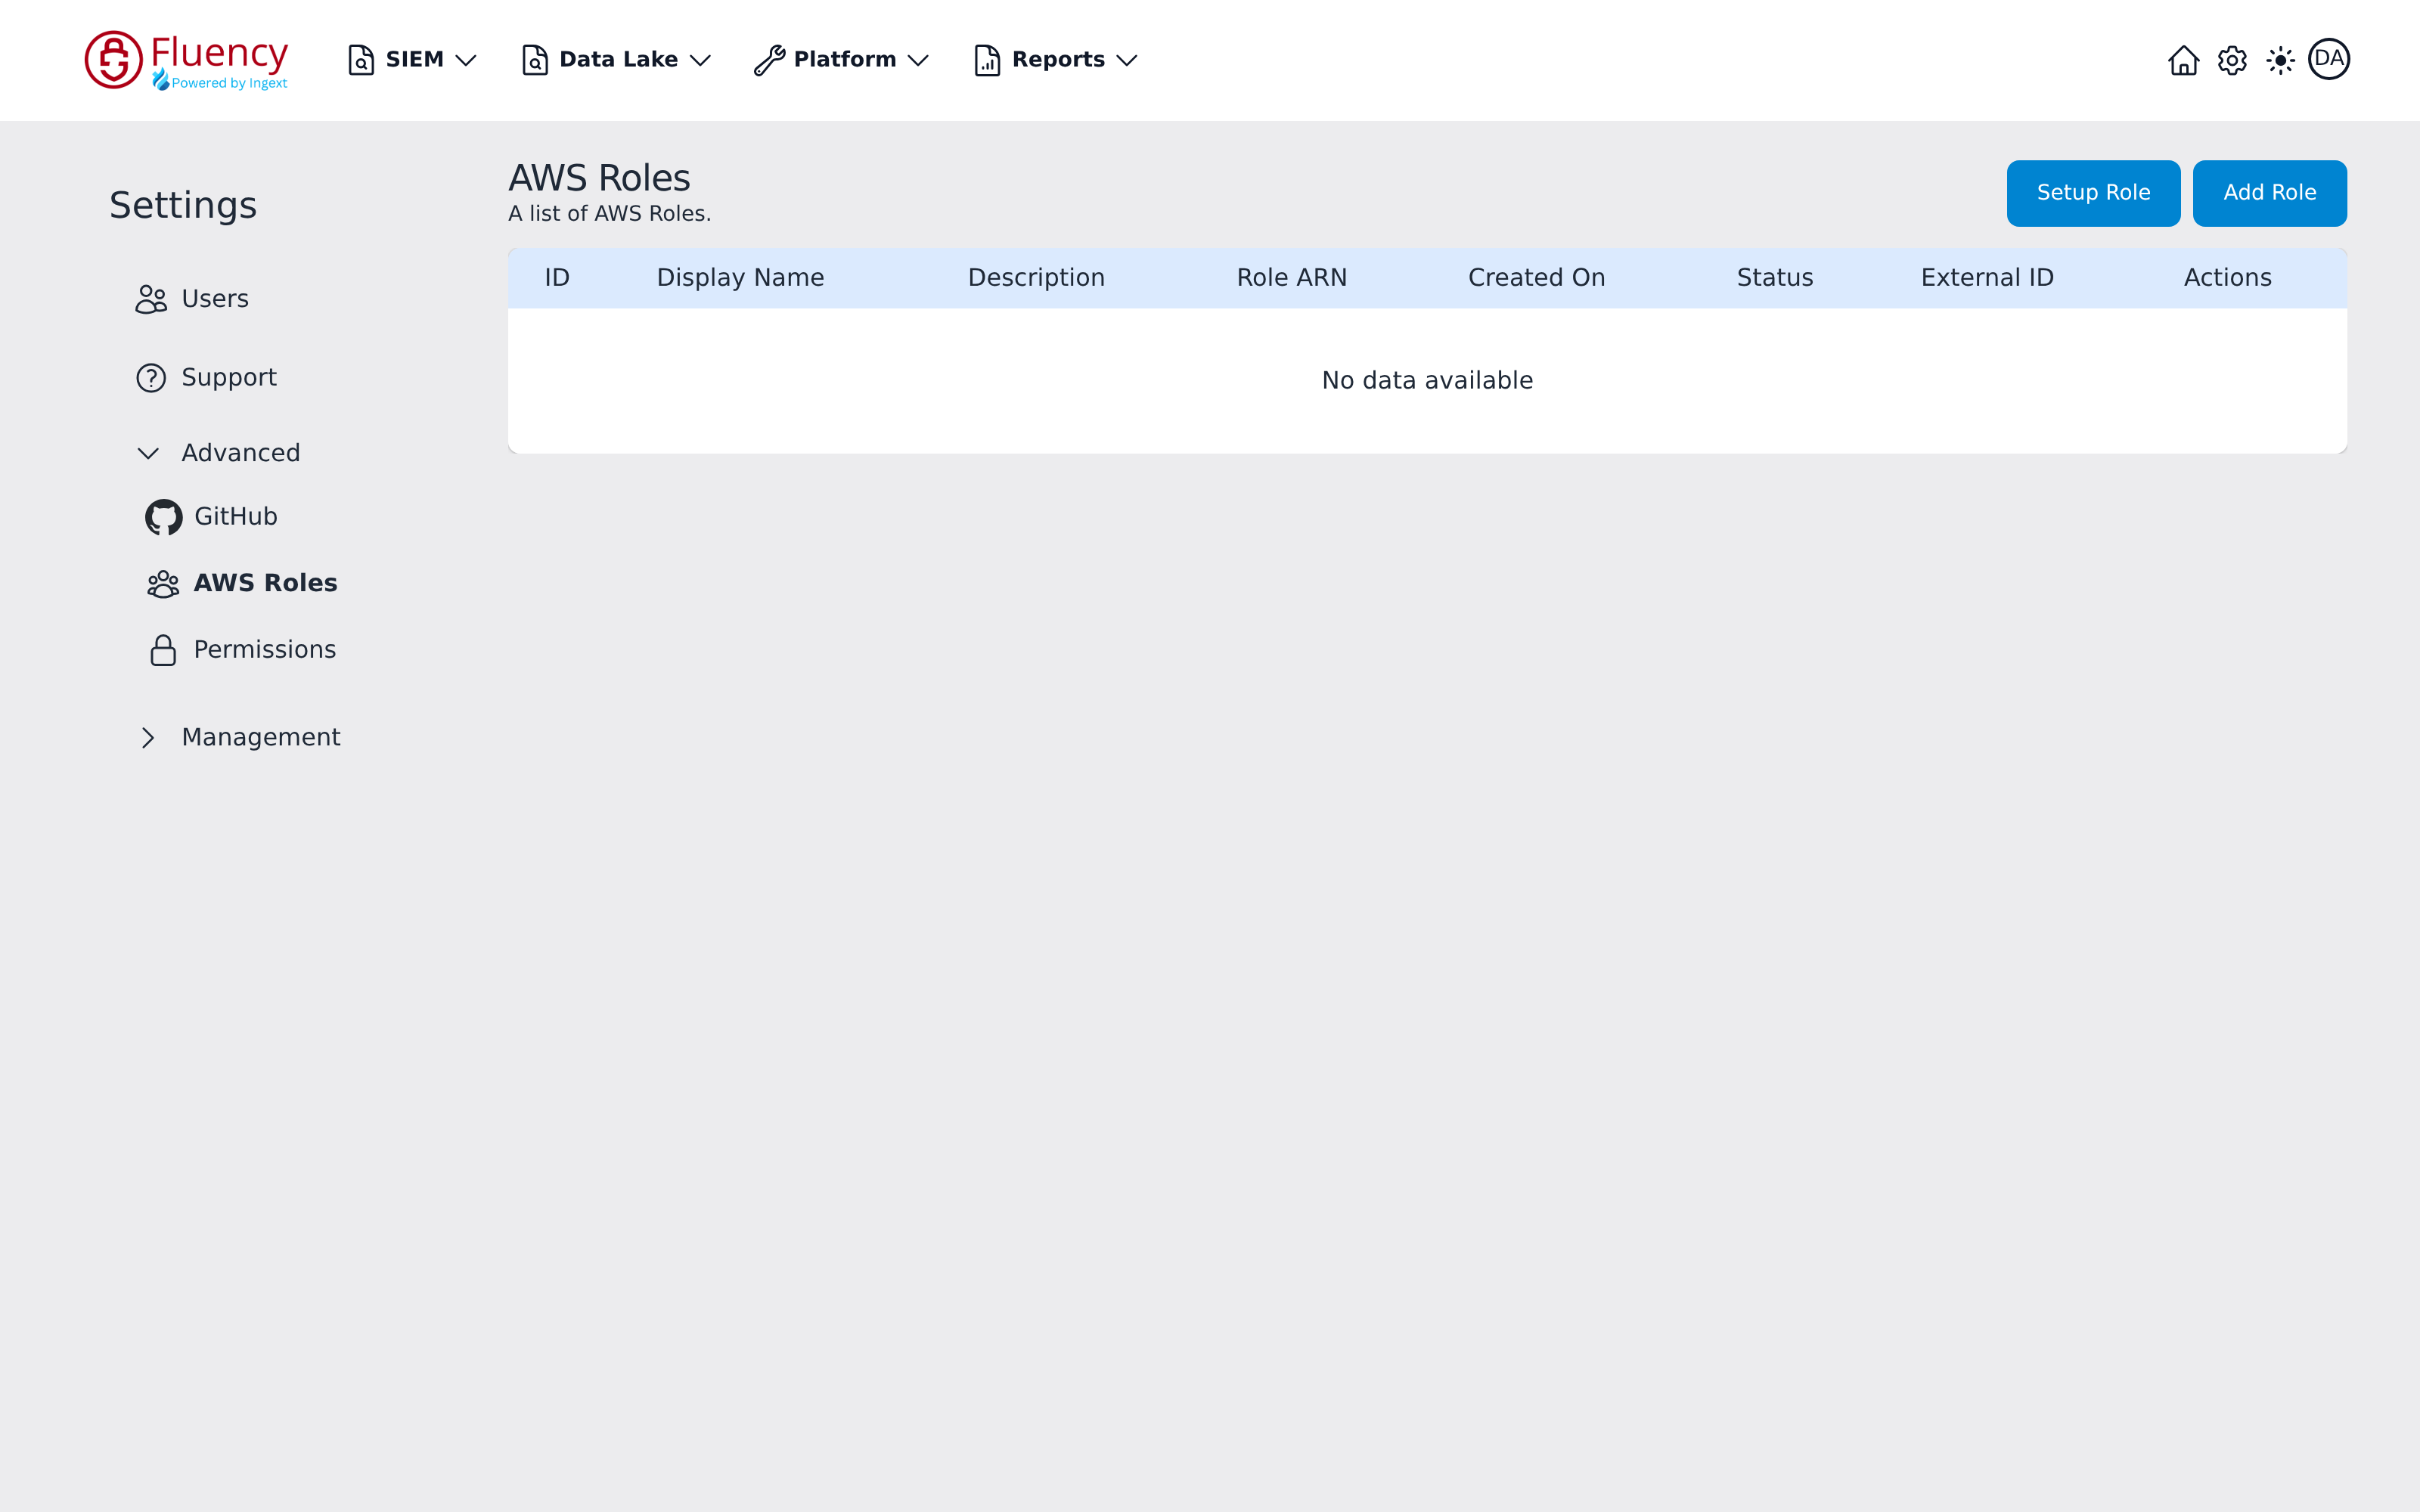Click the GitHub octocat icon

click(163, 517)
